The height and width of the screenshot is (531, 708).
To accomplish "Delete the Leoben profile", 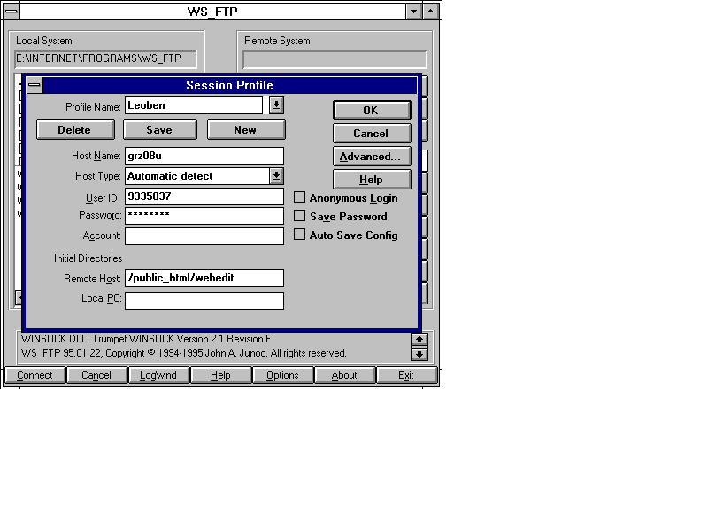I will [x=75, y=130].
